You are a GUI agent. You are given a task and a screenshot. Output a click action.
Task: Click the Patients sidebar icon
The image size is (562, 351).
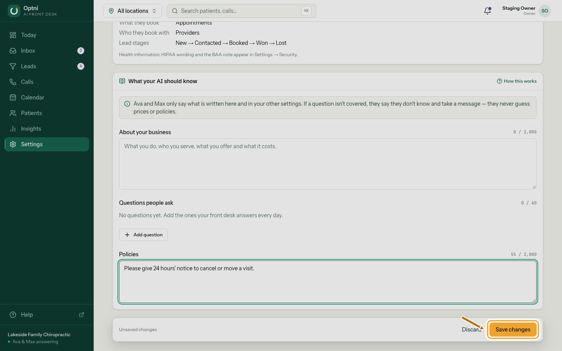tap(13, 113)
